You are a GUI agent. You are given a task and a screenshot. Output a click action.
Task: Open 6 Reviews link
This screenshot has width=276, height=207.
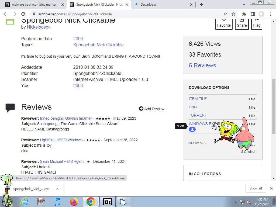(x=202, y=65)
